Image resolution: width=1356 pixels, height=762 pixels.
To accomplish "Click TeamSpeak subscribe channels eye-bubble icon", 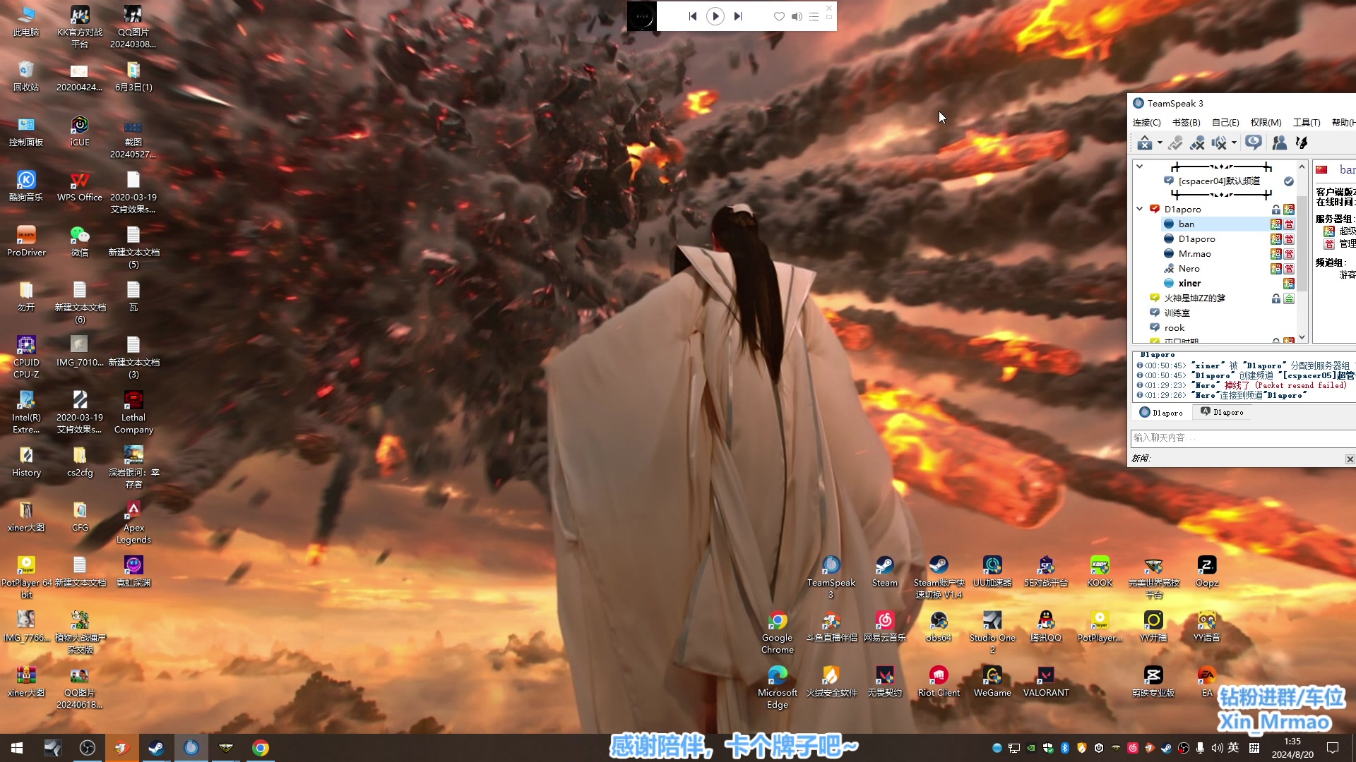I will point(1254,143).
